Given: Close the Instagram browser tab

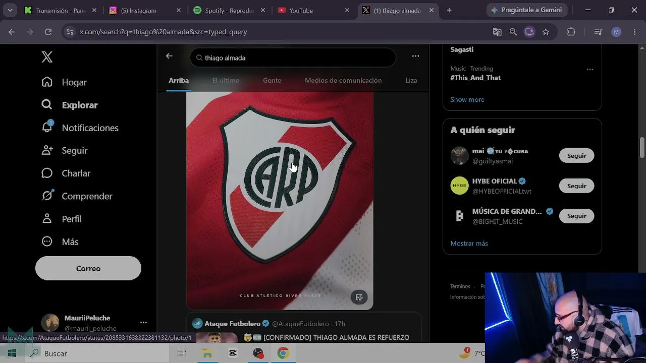Looking at the screenshot, I should [x=178, y=10].
